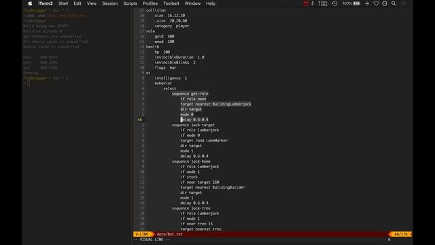Click the V-LINE mode indicator in status line
The image size is (435, 245).
(142, 234)
